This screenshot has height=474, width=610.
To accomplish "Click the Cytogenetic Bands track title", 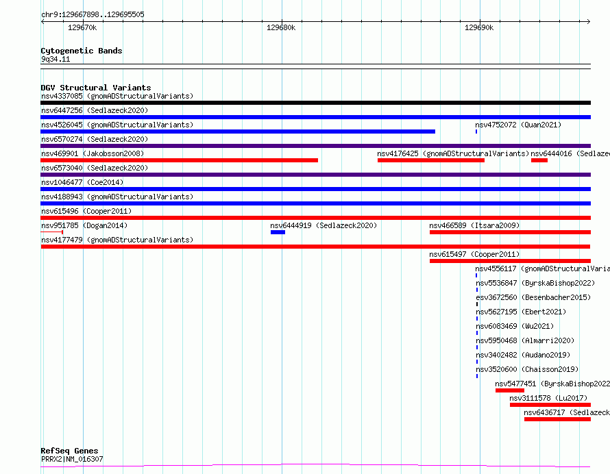I will tap(82, 51).
